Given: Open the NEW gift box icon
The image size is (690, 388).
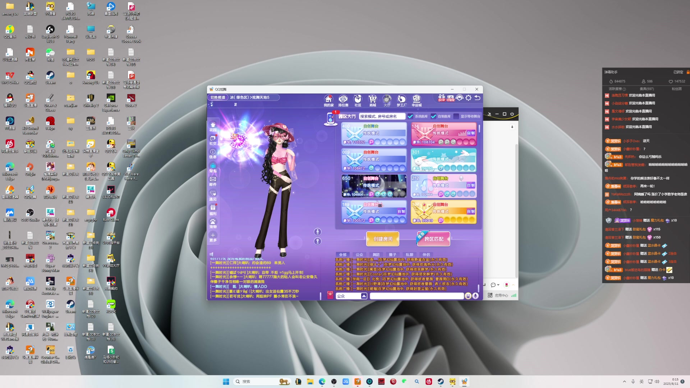Looking at the screenshot, I should point(442,98).
